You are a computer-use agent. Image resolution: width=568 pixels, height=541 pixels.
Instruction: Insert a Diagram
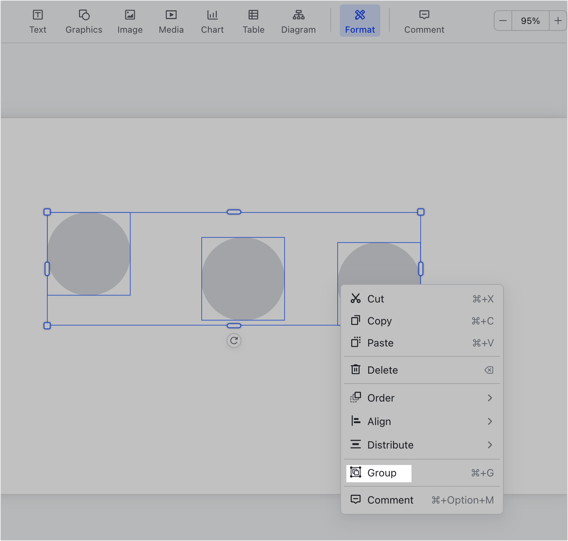[x=298, y=21]
